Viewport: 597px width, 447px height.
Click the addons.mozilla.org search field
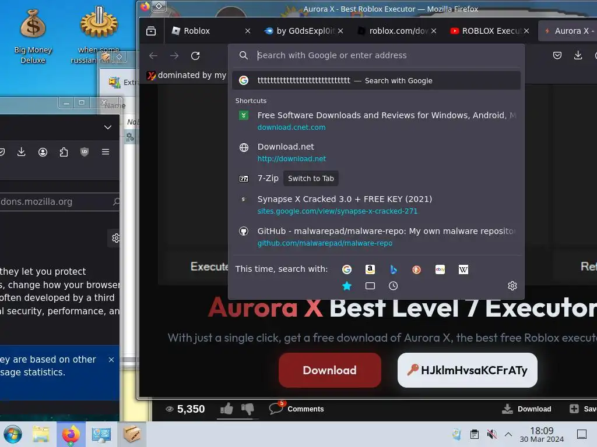[x=59, y=202]
